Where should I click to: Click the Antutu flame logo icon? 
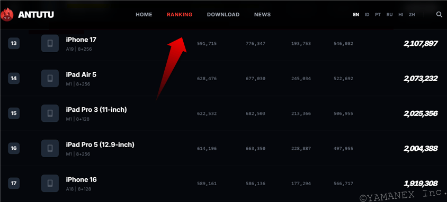[7, 15]
